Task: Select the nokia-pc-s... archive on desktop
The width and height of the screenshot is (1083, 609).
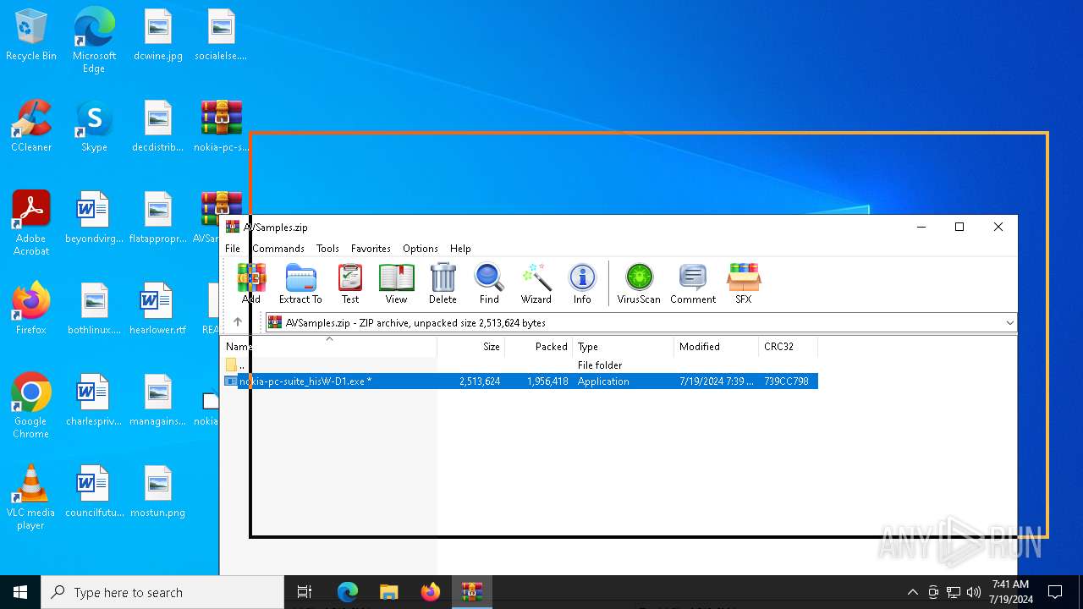Action: [222, 126]
